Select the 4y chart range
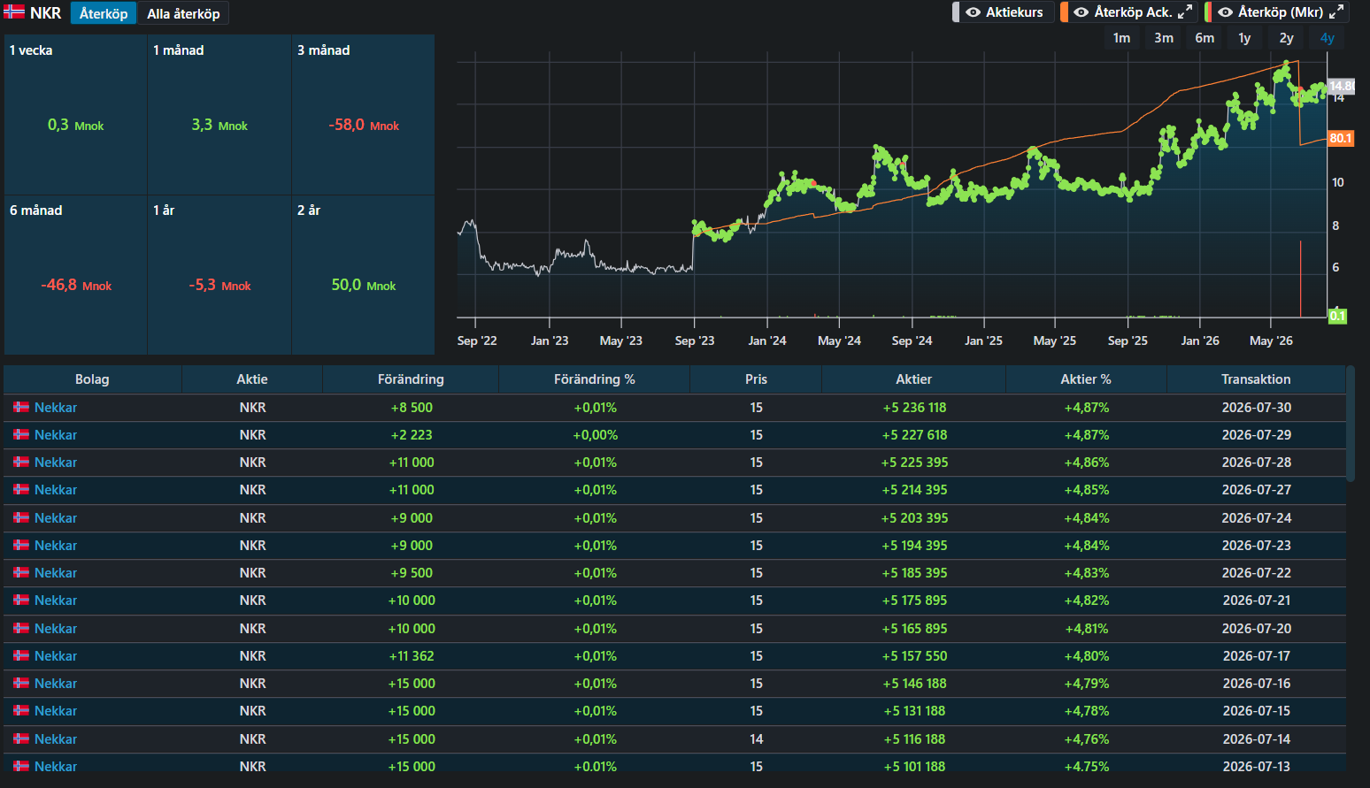 [x=1327, y=38]
